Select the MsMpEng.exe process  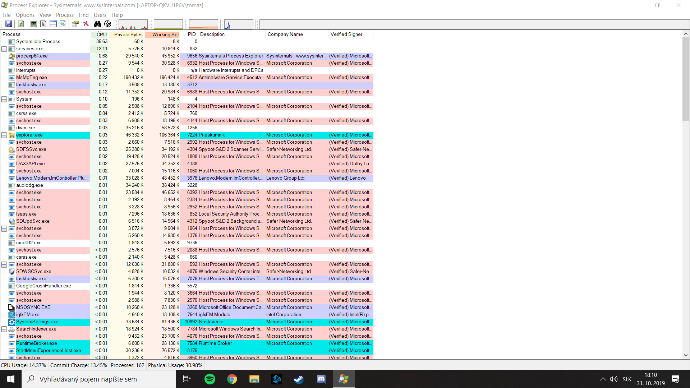click(187, 78)
